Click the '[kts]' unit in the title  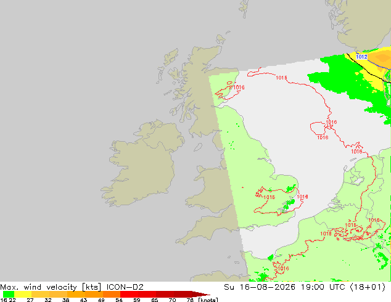91,287
